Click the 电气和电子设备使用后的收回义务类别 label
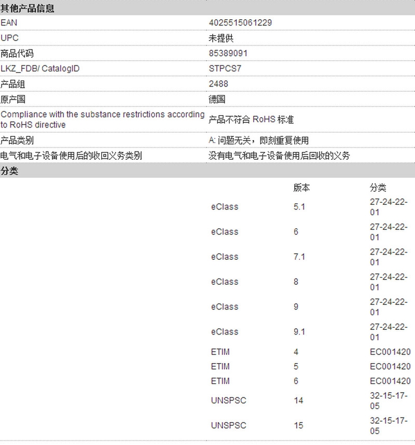415x445 pixels. pyautogui.click(x=71, y=156)
